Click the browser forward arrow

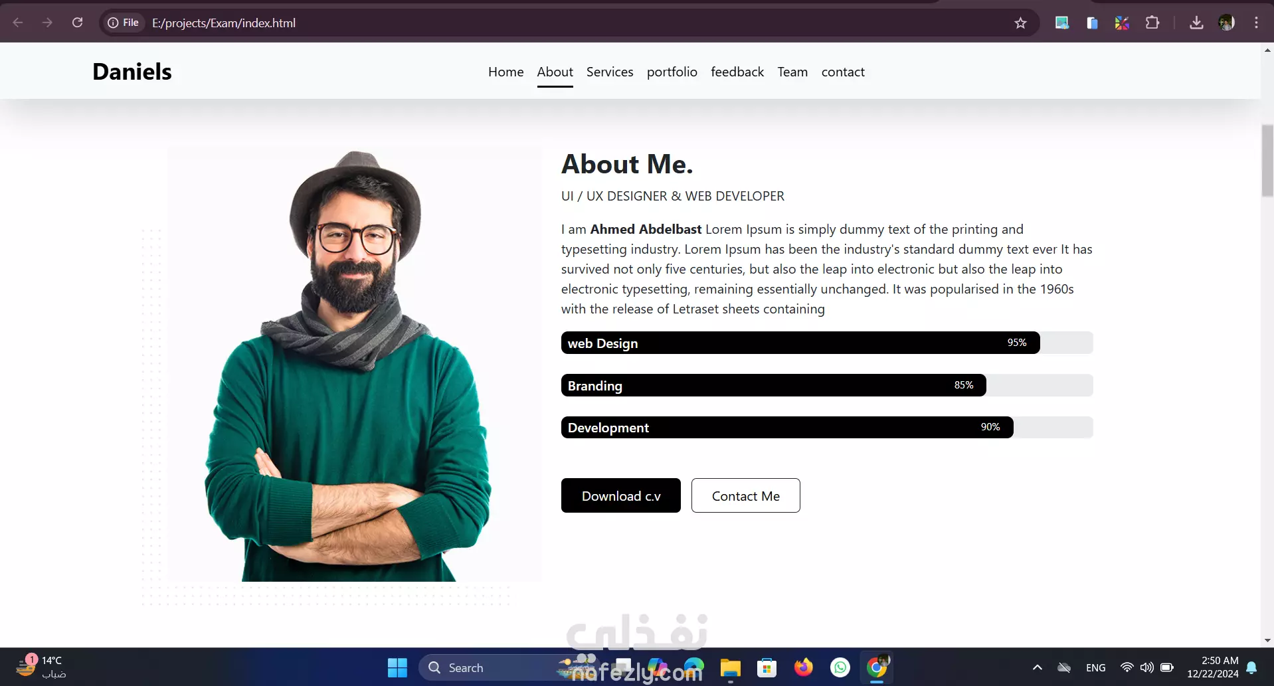[x=47, y=23]
